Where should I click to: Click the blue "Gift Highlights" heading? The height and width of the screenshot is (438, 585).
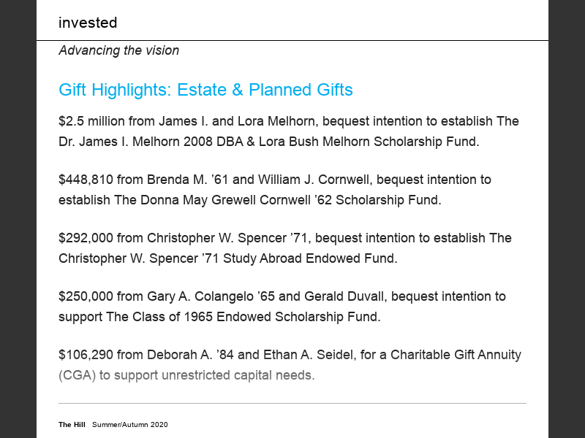(x=205, y=90)
